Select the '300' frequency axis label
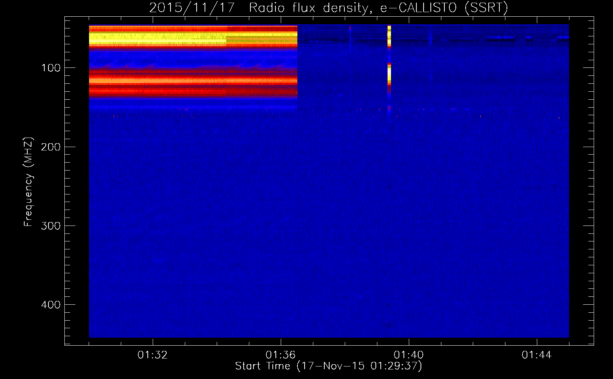 [x=51, y=226]
